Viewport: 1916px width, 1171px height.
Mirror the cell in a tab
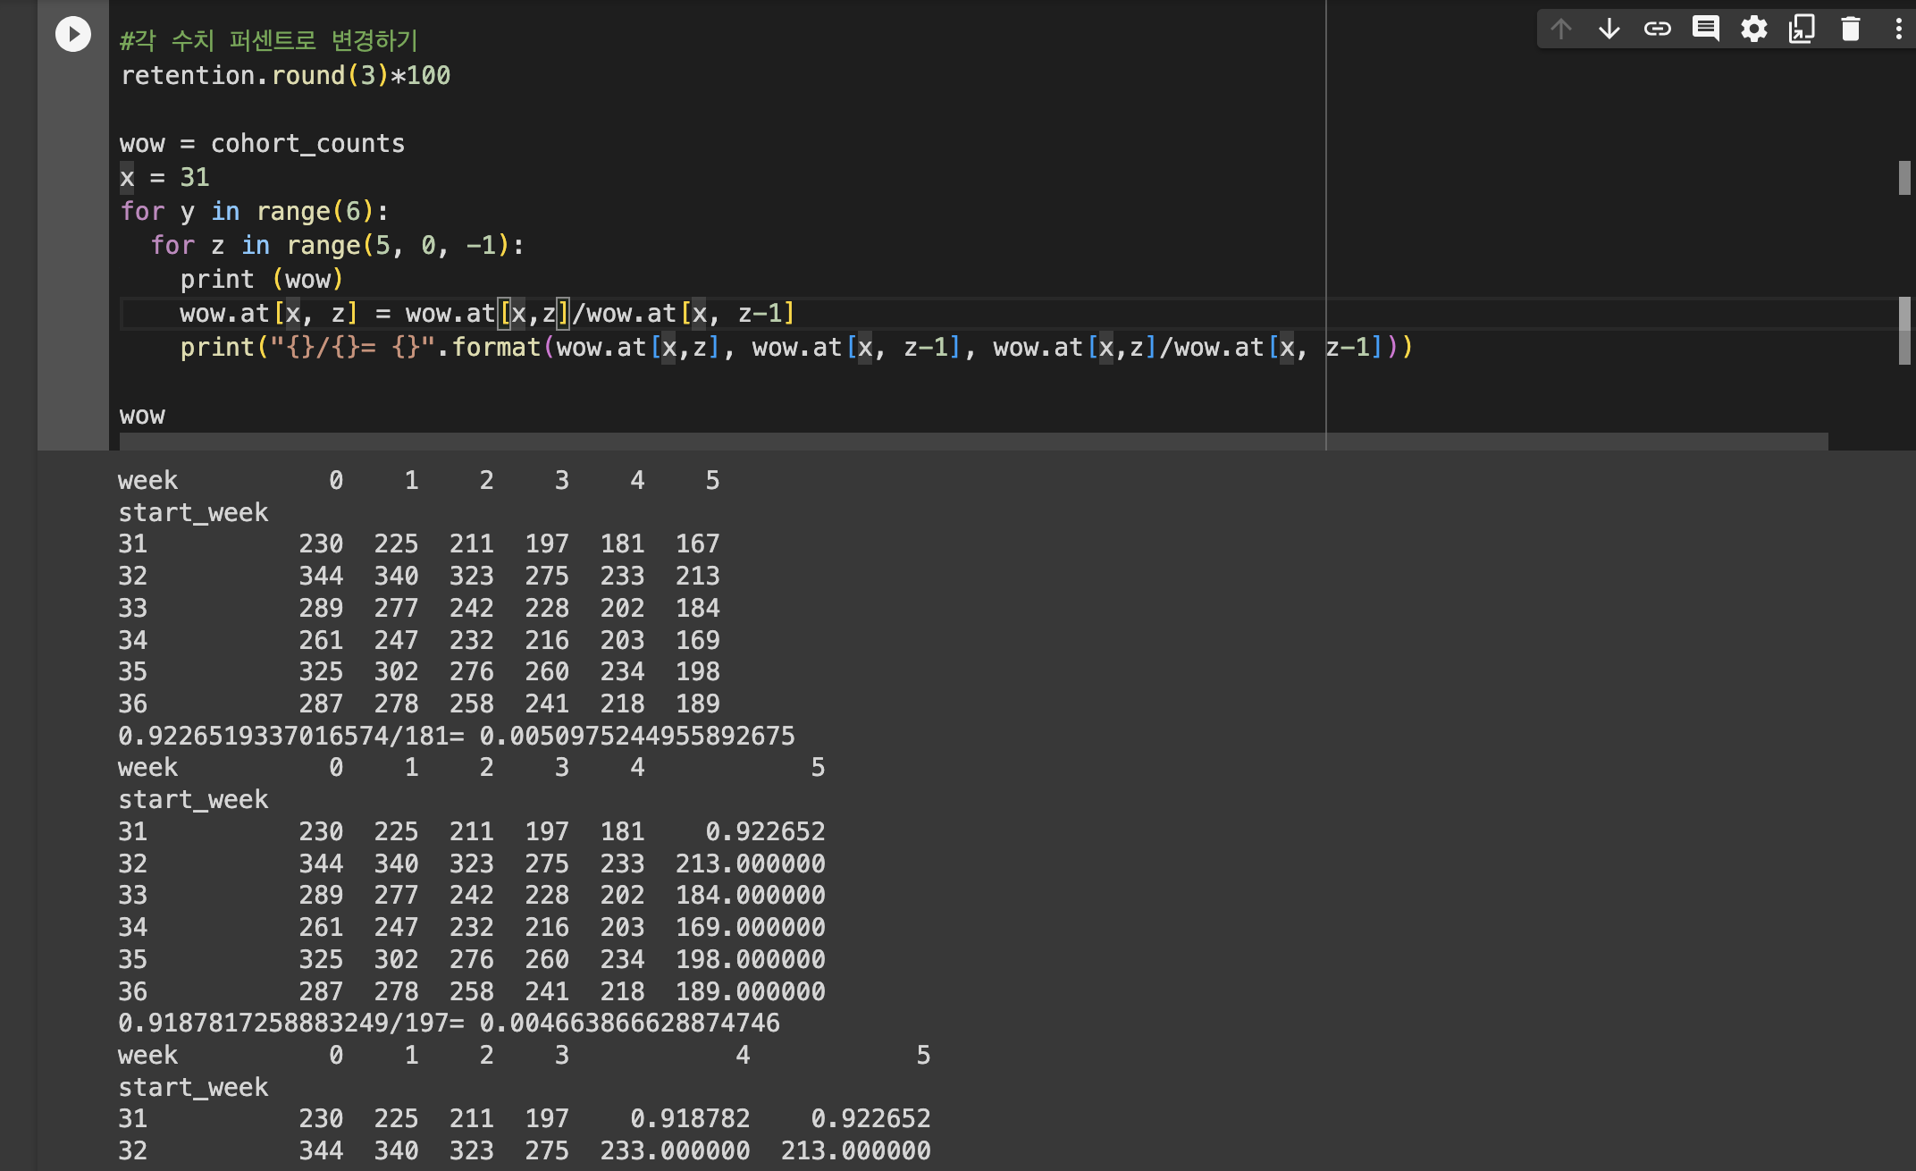point(1803,29)
